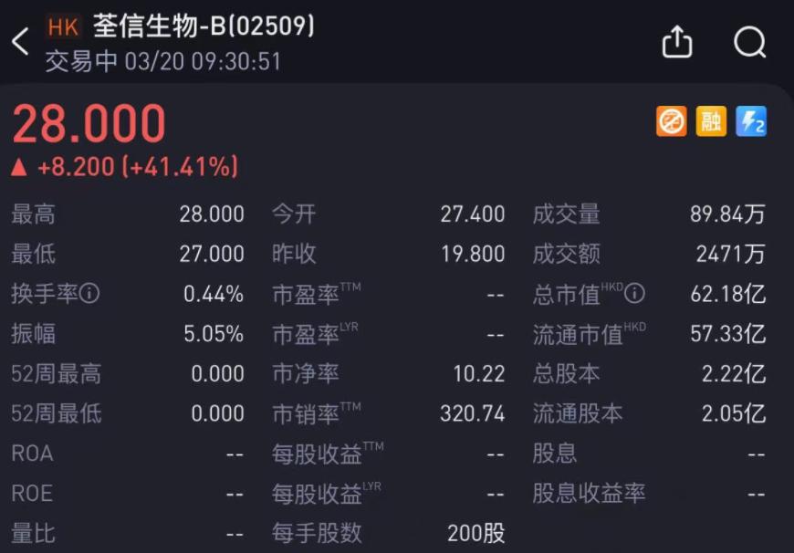Image resolution: width=794 pixels, height=553 pixels.
Task: Tap the orange no-short-selling badge
Action: pos(671,120)
